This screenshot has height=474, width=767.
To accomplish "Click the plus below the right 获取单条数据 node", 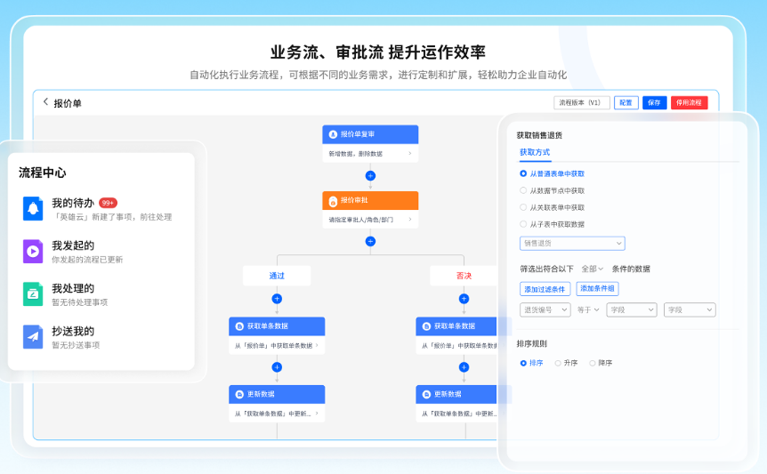I will pyautogui.click(x=464, y=367).
